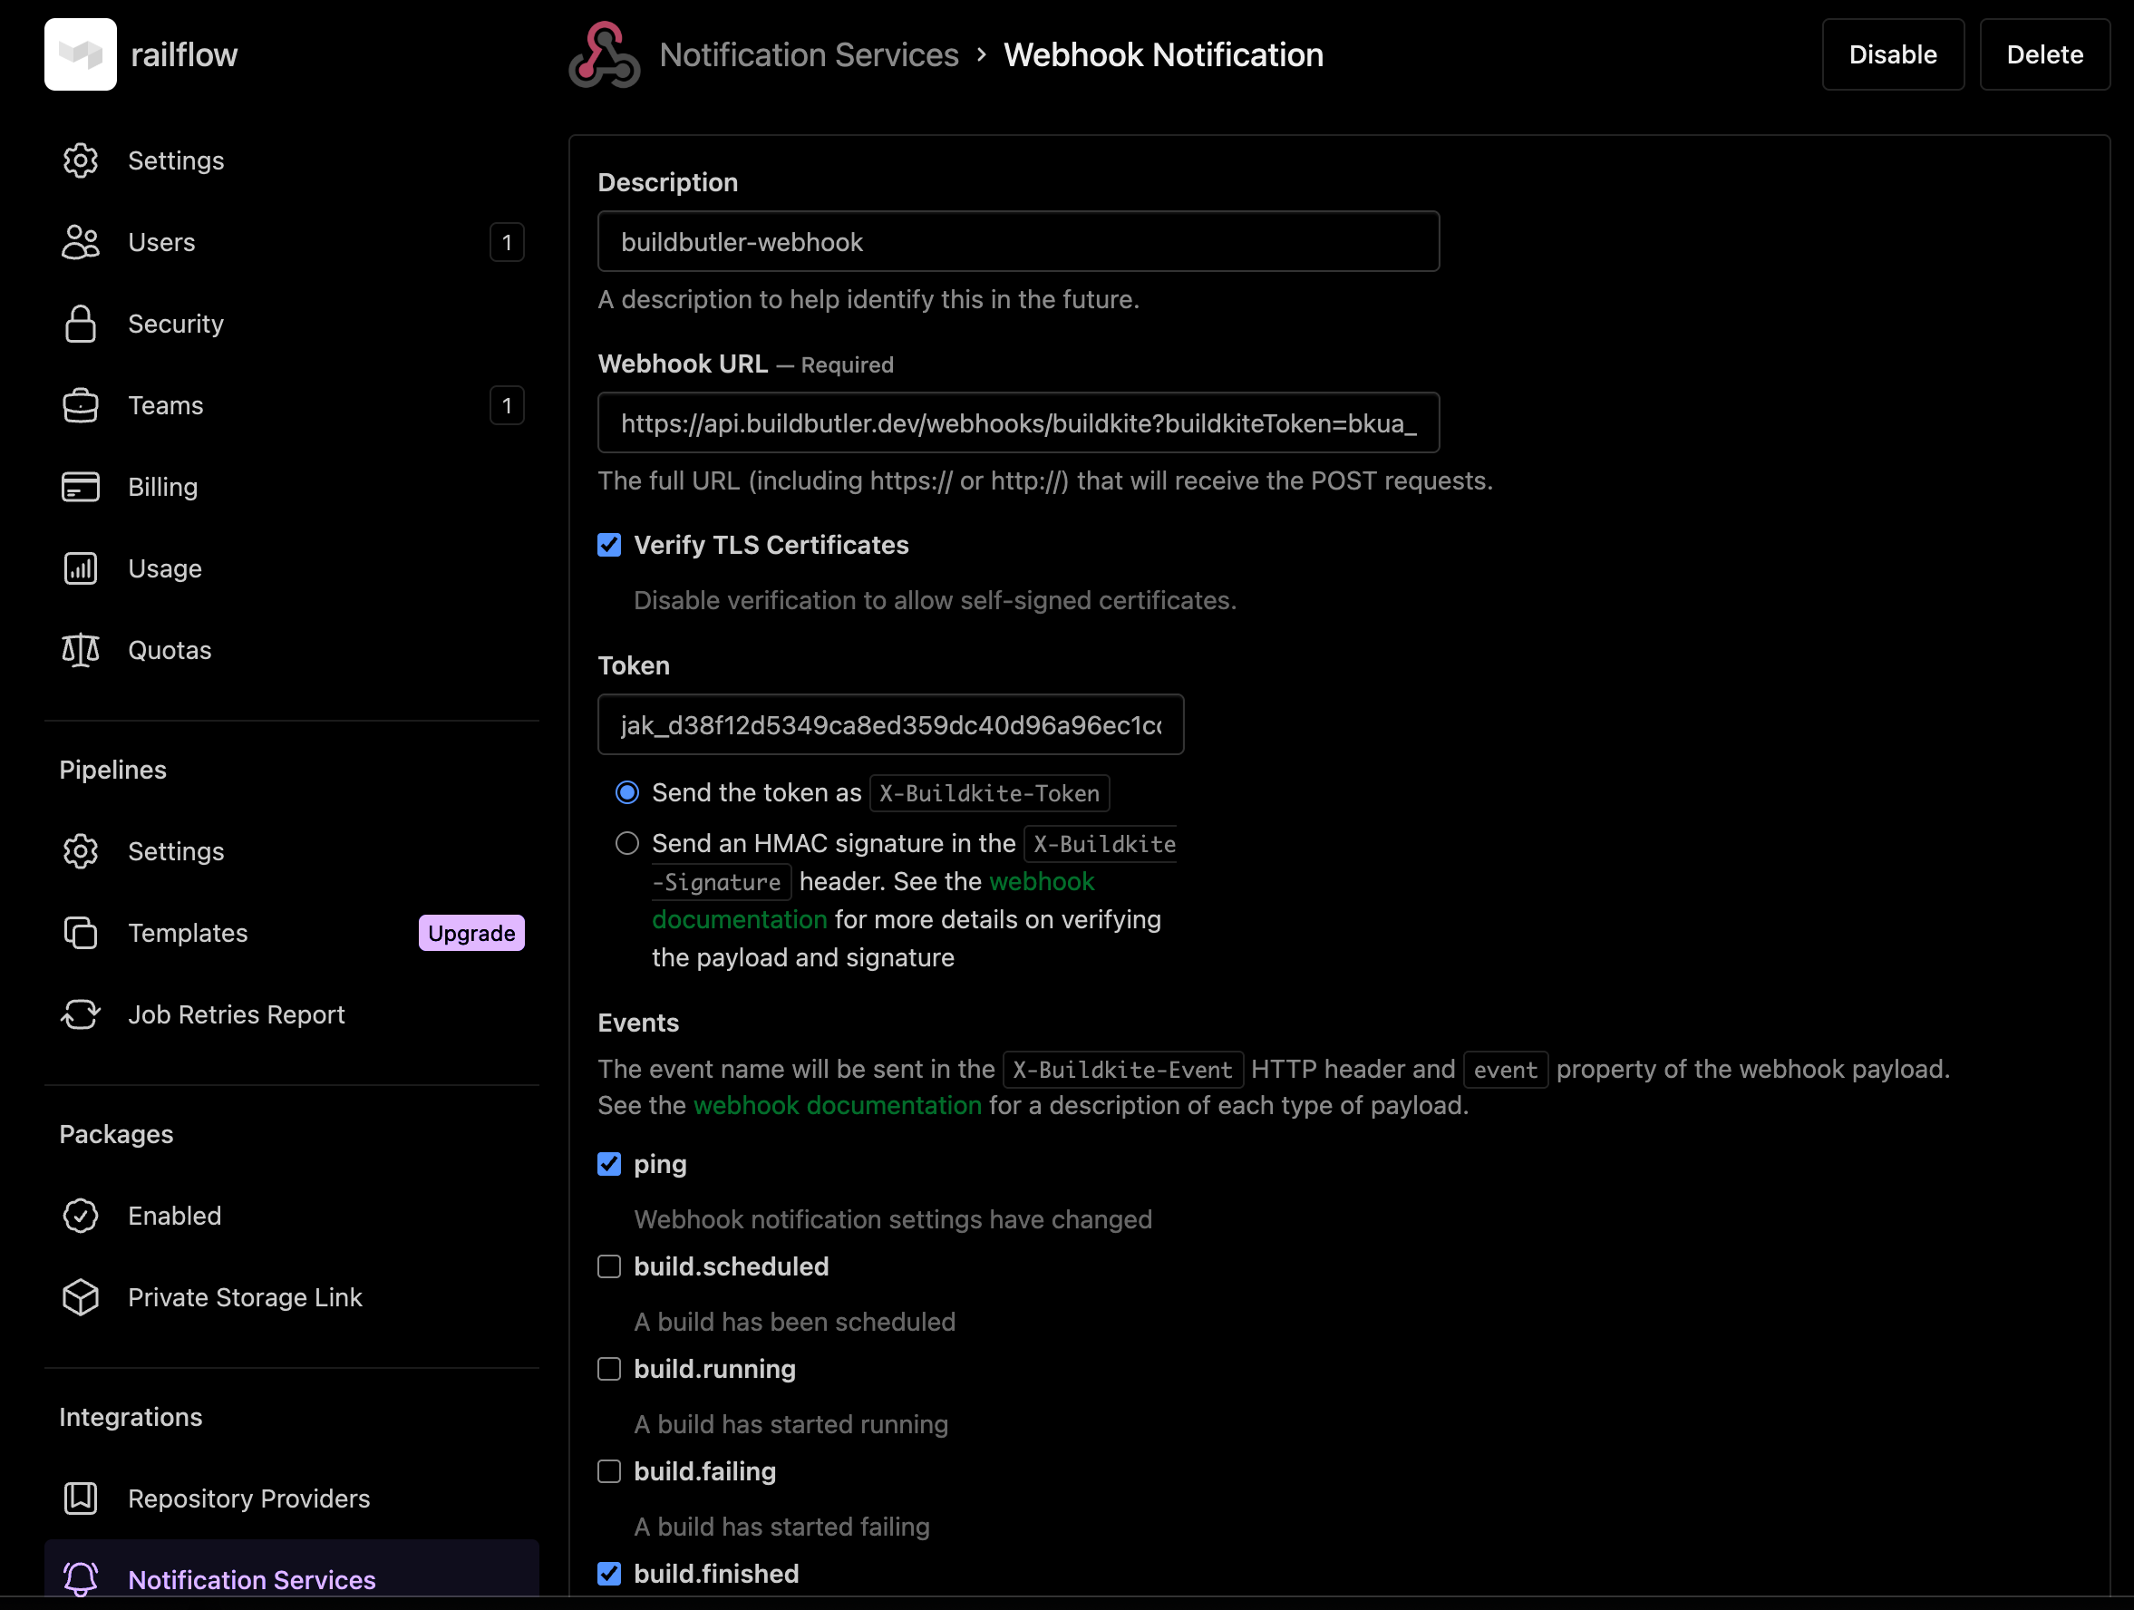Click the Webhook URL input field
Image resolution: width=2134 pixels, height=1610 pixels.
coord(1018,423)
